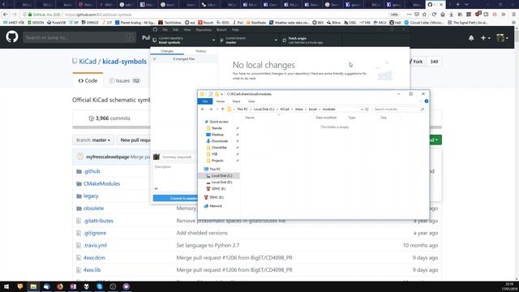Open the .travis.yml file
This screenshot has width=519, height=292.
click(x=95, y=245)
